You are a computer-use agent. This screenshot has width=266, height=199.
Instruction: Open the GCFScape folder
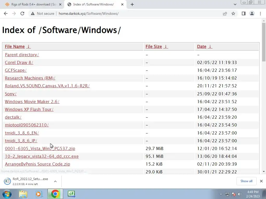[16, 70]
